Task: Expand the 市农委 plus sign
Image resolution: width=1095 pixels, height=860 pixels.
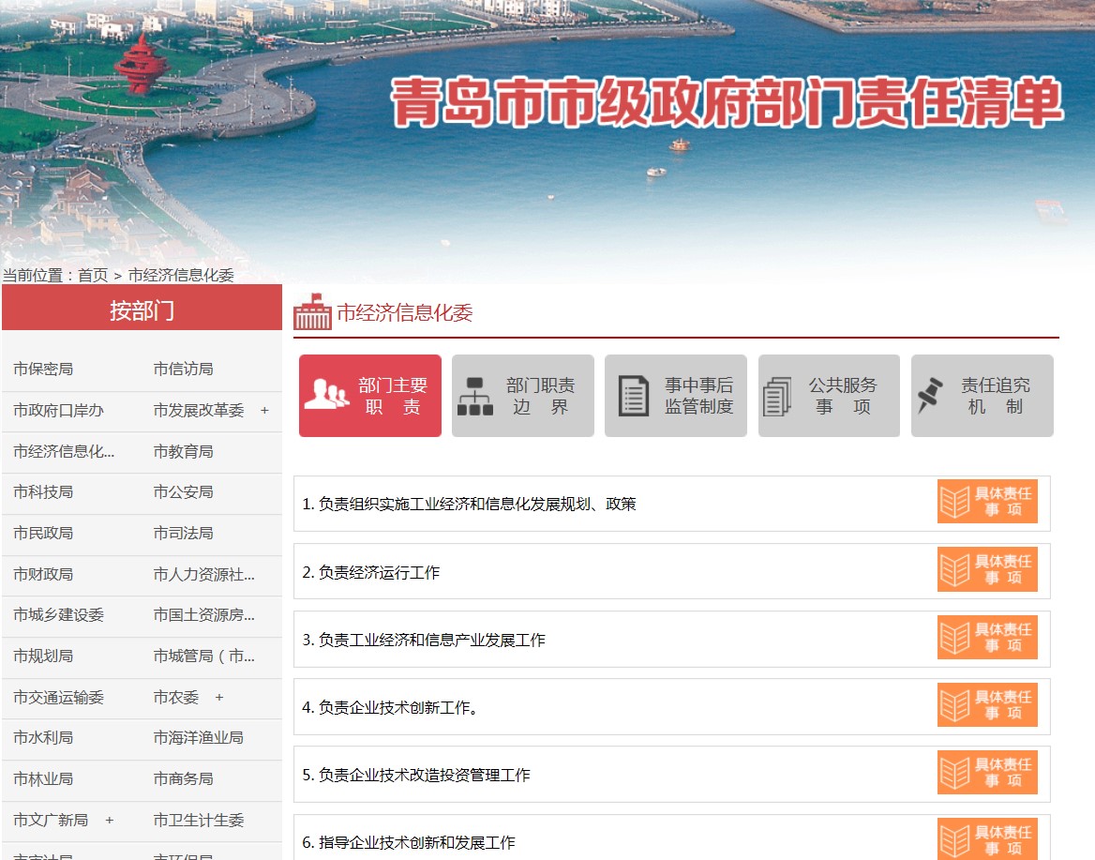Action: 219,697
